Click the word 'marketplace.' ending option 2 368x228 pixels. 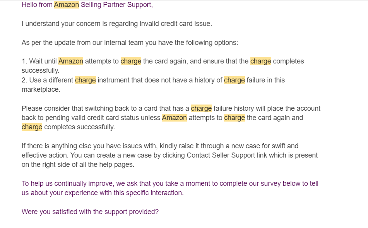[41, 89]
